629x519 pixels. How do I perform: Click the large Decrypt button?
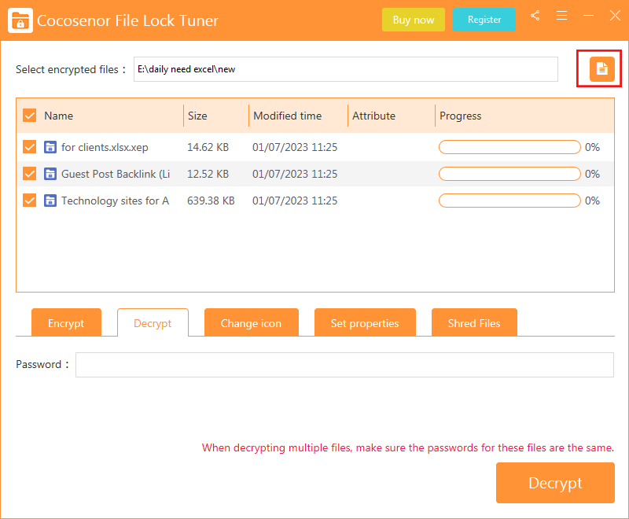pos(555,483)
